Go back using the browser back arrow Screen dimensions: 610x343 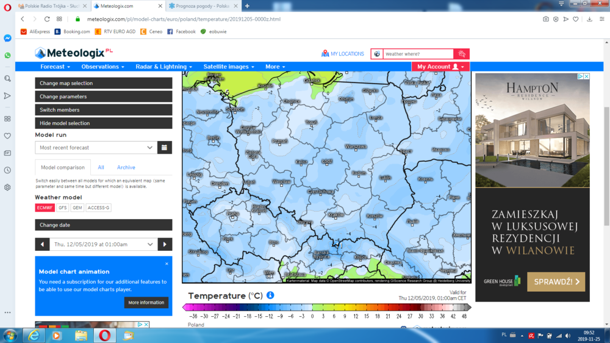tap(23, 19)
